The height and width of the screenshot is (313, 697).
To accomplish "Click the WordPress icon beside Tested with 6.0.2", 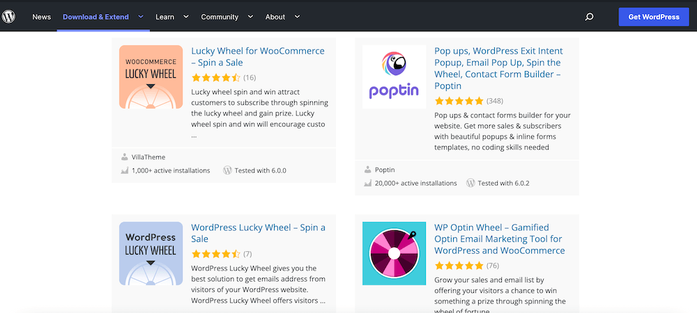I will click(470, 183).
